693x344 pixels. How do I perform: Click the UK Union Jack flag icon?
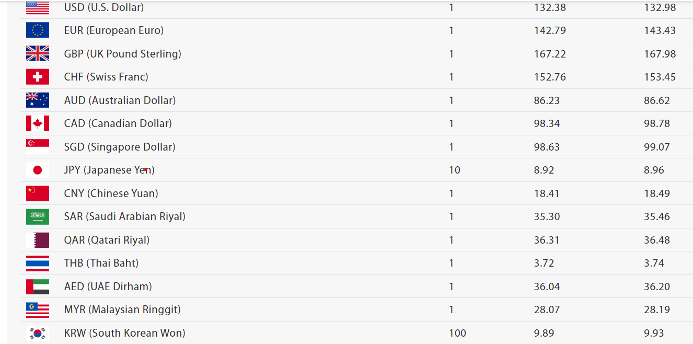[38, 54]
